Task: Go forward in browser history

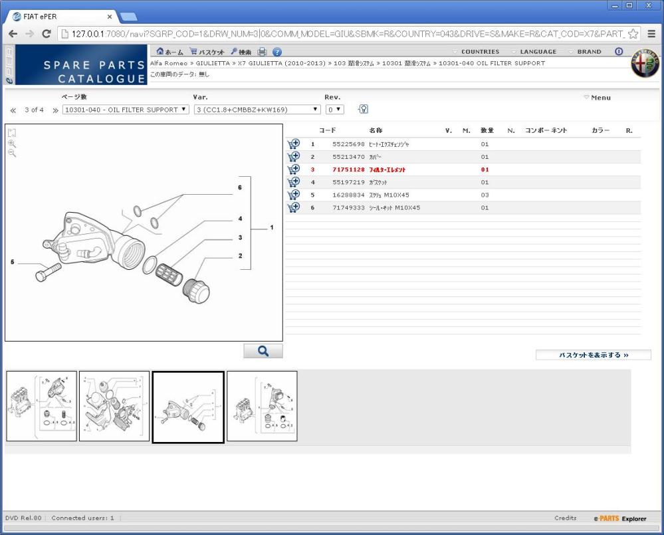Action: coord(30,34)
